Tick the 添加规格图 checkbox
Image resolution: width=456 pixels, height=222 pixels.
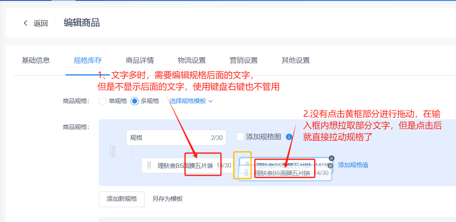click(x=240, y=137)
